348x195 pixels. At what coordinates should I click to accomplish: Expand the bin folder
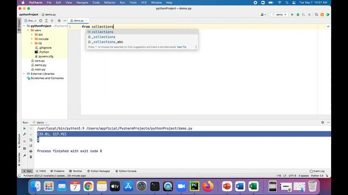[x=32, y=35]
